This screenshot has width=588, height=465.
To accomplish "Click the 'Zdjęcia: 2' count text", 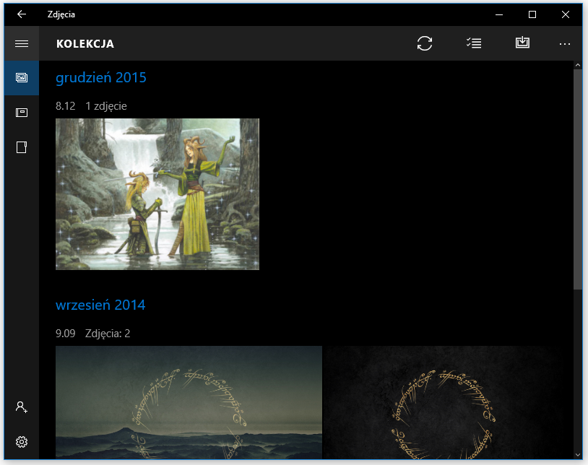I will pyautogui.click(x=108, y=334).
